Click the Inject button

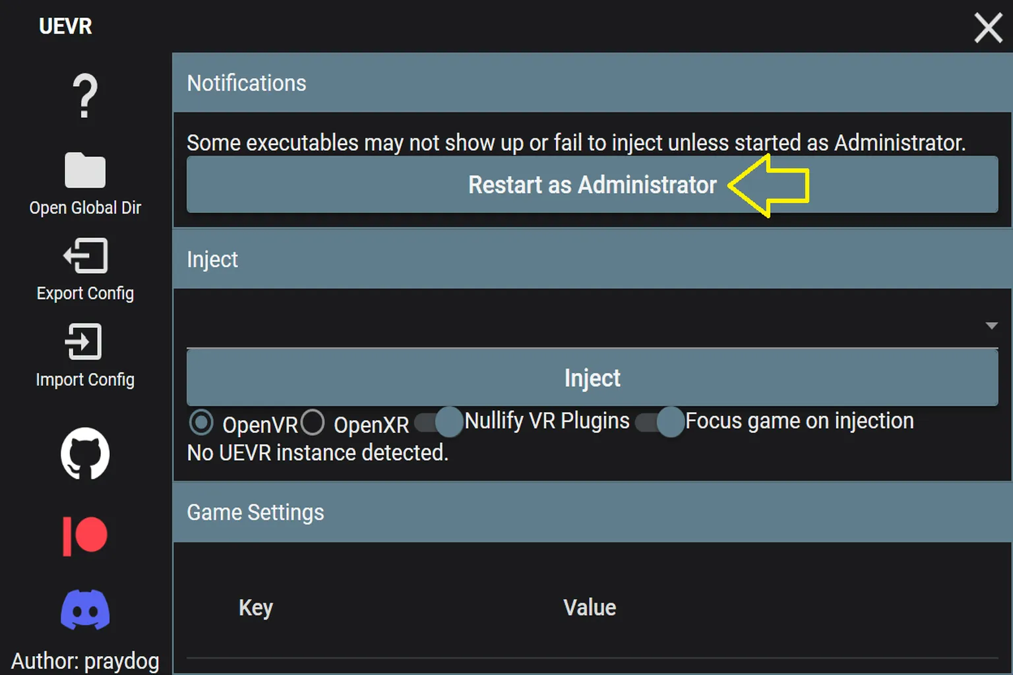point(592,378)
